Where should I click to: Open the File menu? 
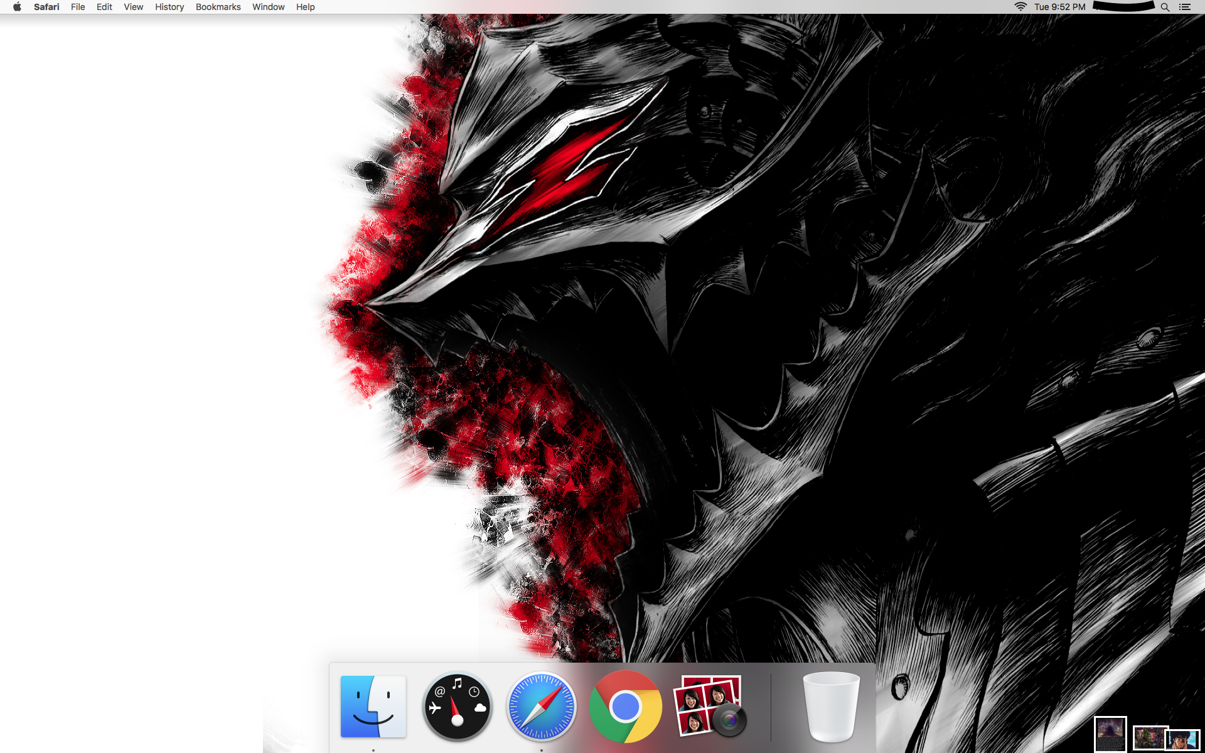click(x=78, y=7)
